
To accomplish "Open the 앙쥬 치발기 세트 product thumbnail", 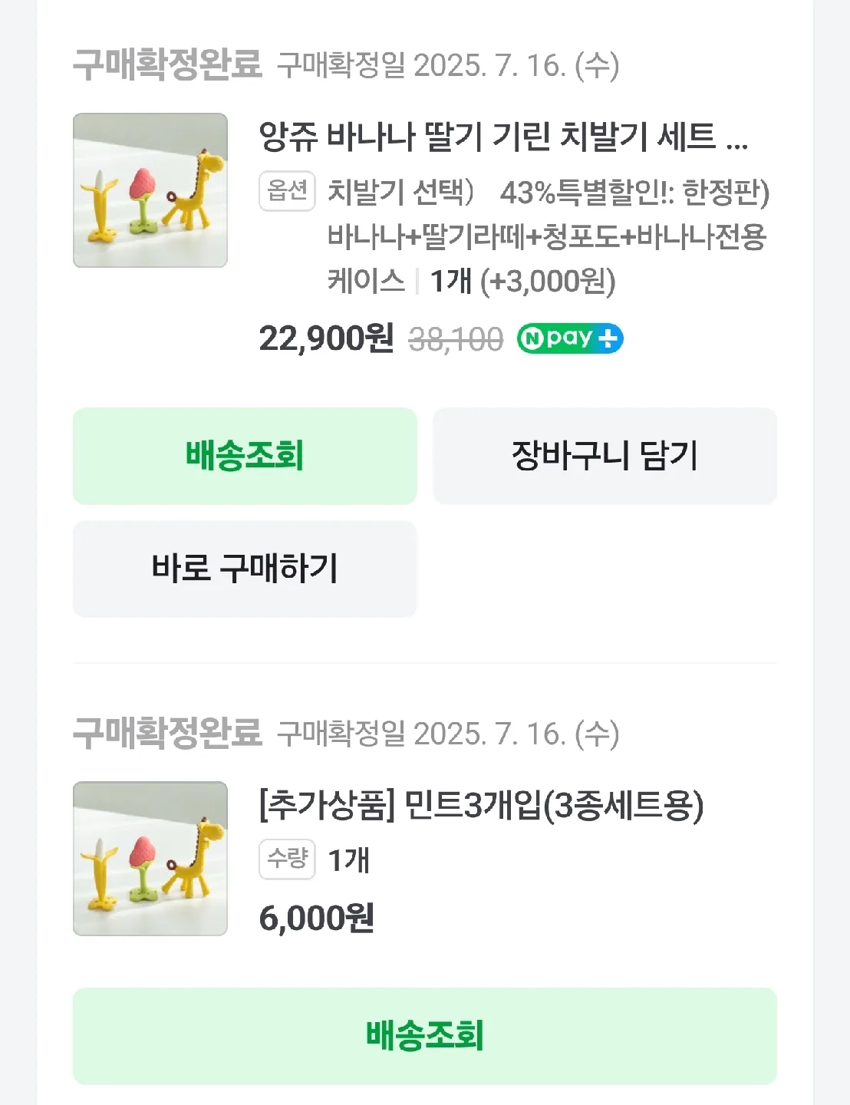I will coord(150,190).
